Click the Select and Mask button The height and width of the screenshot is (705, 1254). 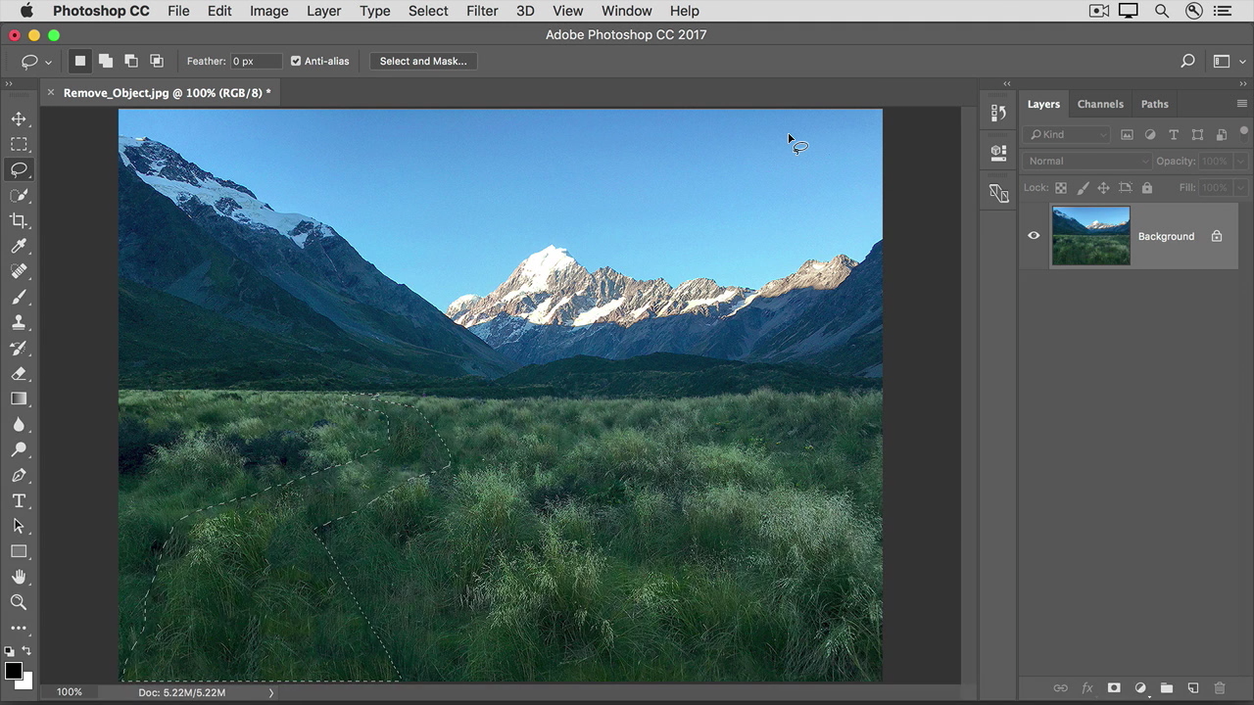click(x=423, y=61)
